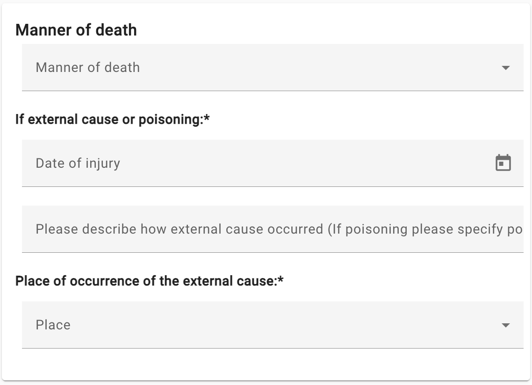Expand the Place dropdown arrow

(x=505, y=325)
